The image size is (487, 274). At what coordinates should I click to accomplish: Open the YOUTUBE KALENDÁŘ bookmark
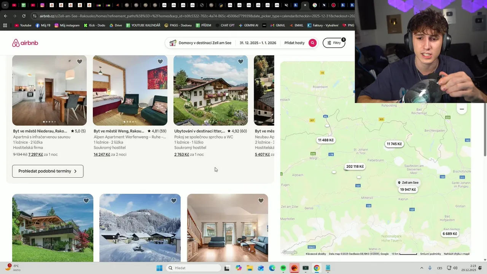(143, 25)
